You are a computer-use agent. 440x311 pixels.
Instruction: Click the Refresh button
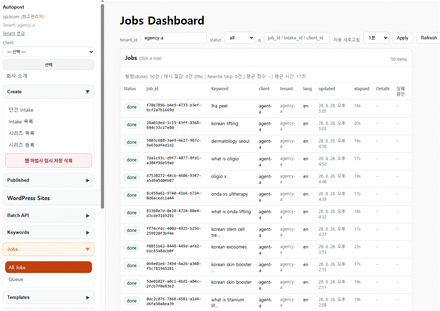point(429,38)
